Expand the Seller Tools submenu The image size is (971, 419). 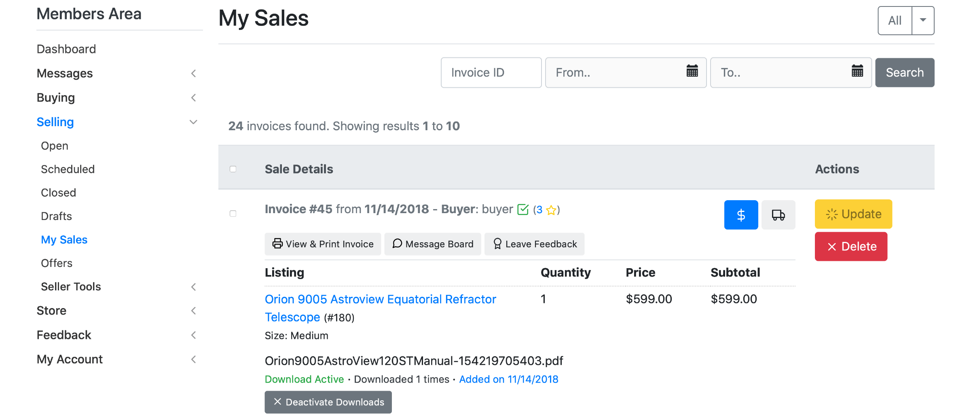pyautogui.click(x=193, y=287)
